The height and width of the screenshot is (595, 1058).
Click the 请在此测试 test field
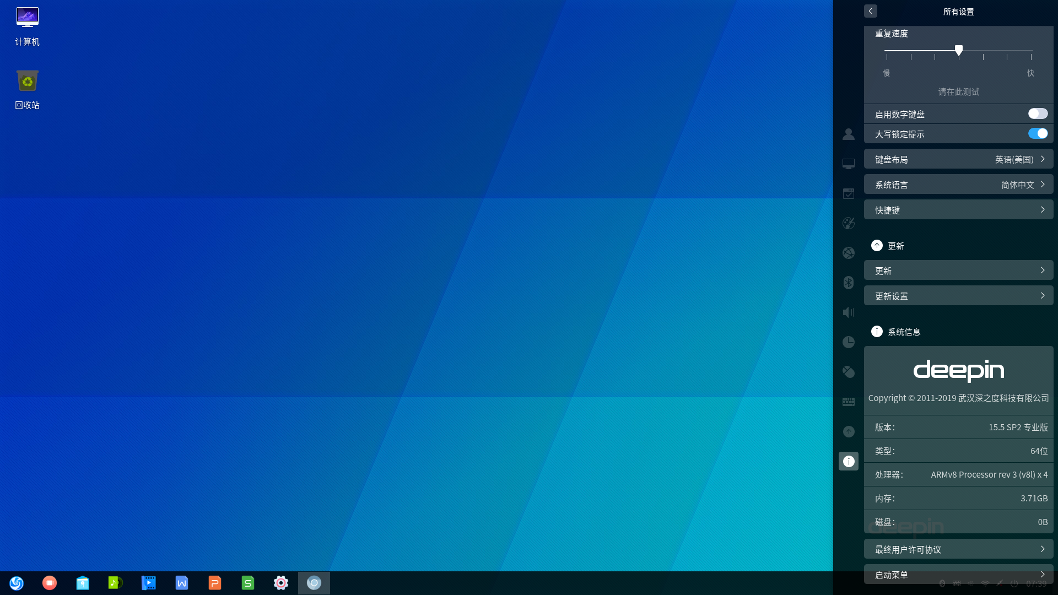coord(959,92)
